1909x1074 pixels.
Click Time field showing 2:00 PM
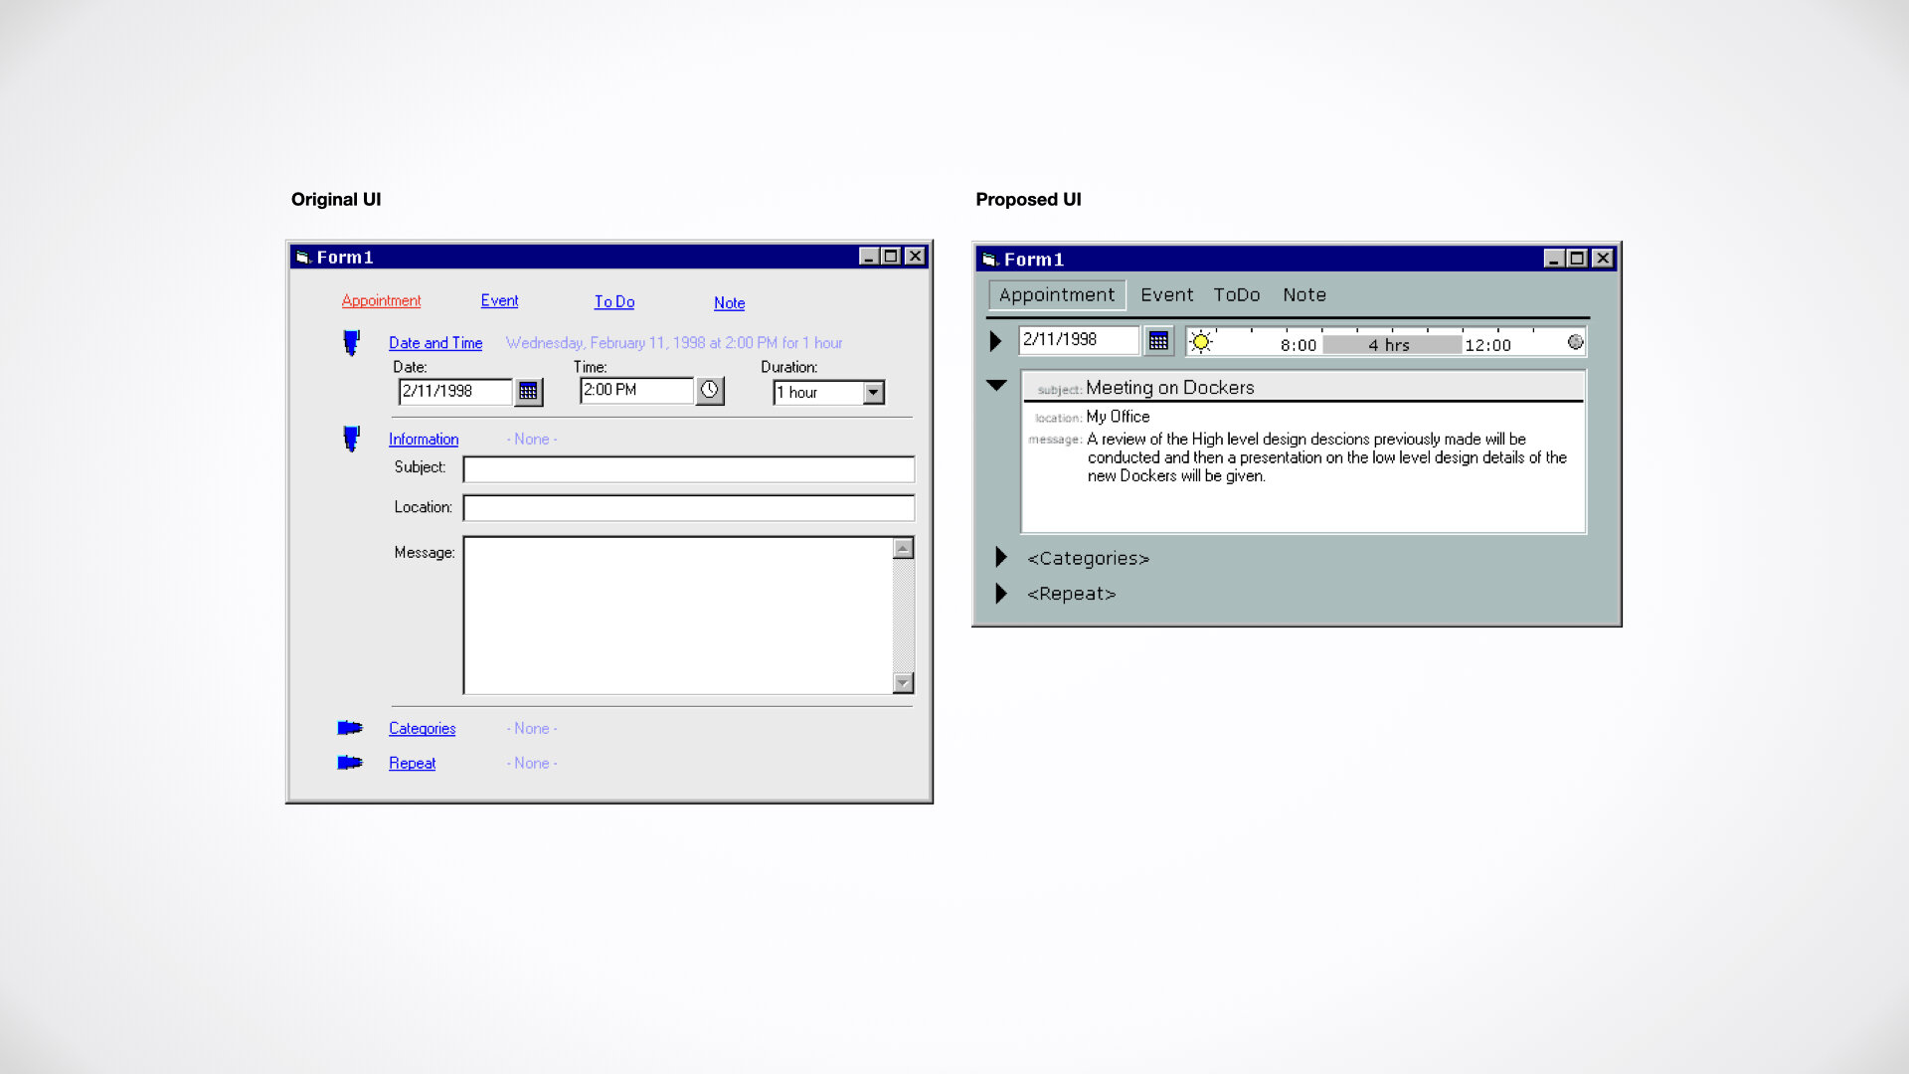[637, 390]
